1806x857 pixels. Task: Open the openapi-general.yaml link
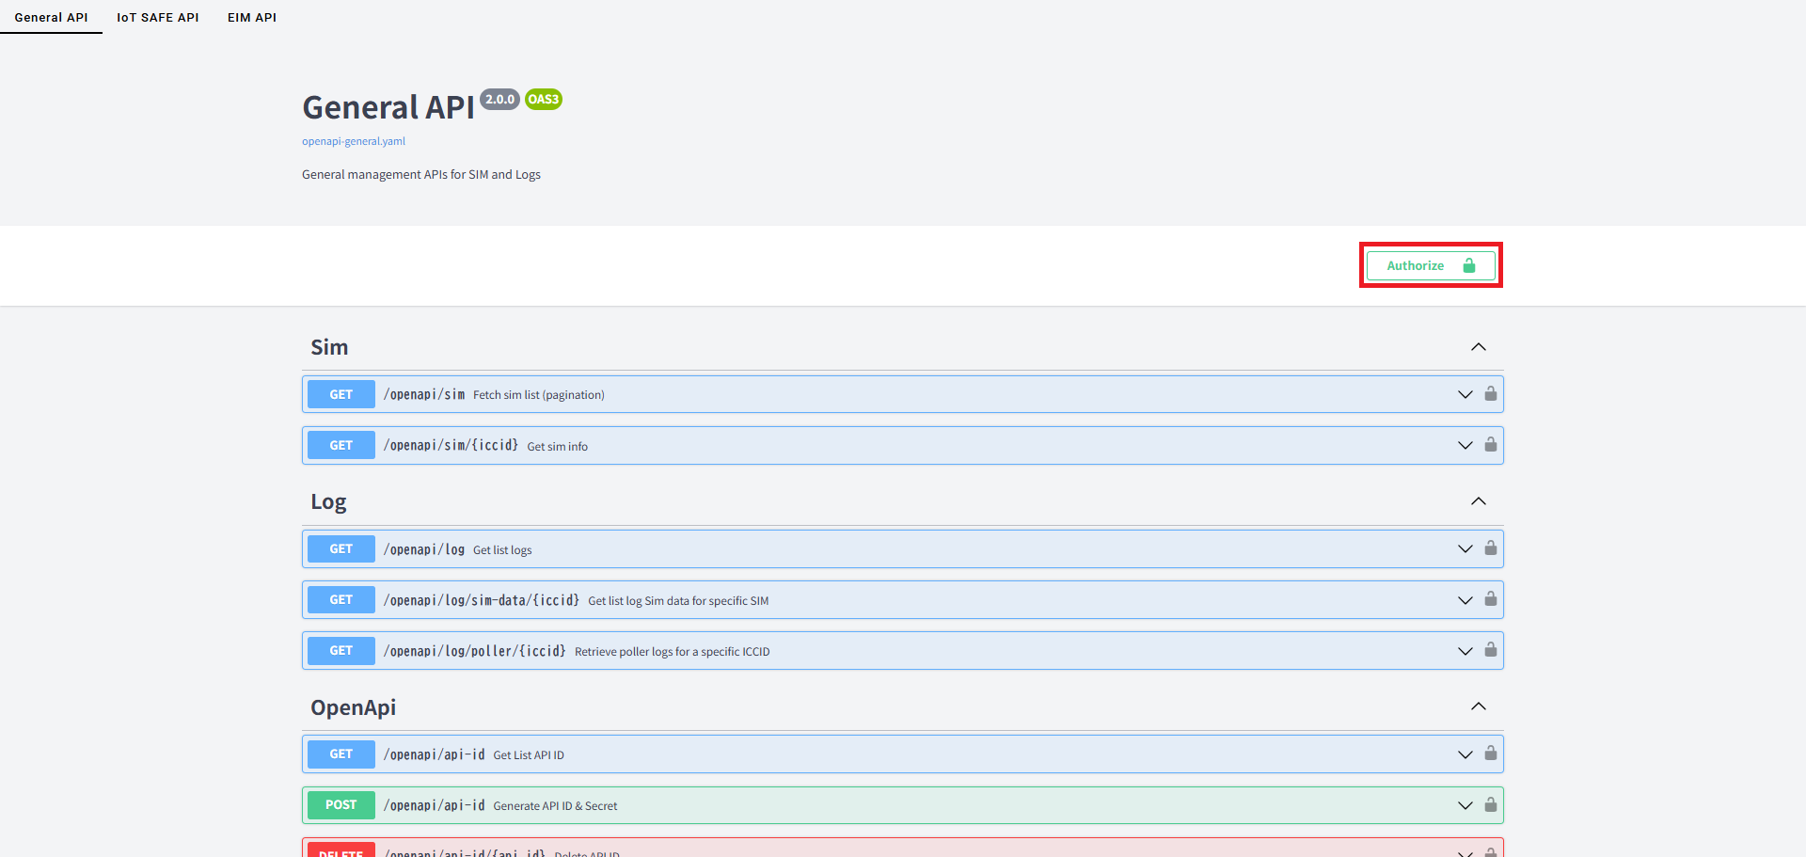pyautogui.click(x=353, y=140)
